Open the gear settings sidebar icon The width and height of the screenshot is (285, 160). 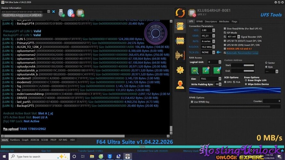click(x=180, y=70)
